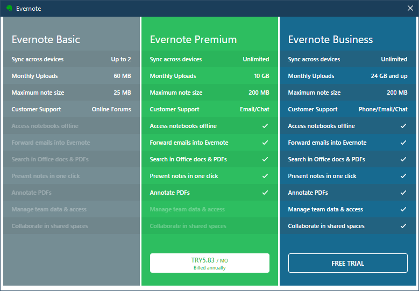Click 'Present notes in one click' label in Business
Viewport: 419px width, 291px height.
[322, 176]
